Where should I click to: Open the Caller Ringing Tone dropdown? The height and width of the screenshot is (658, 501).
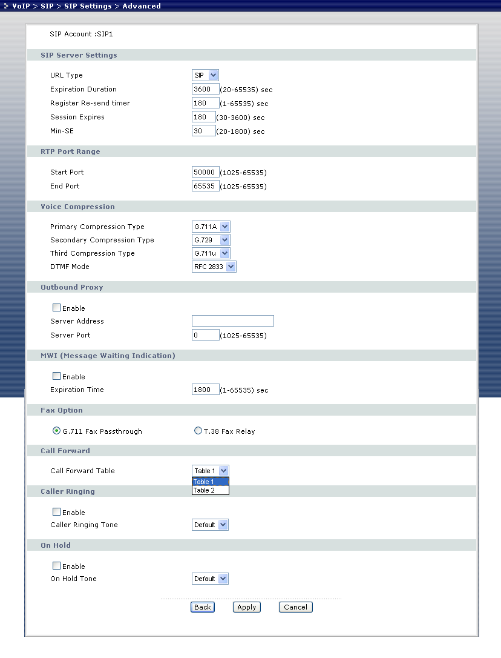(210, 525)
